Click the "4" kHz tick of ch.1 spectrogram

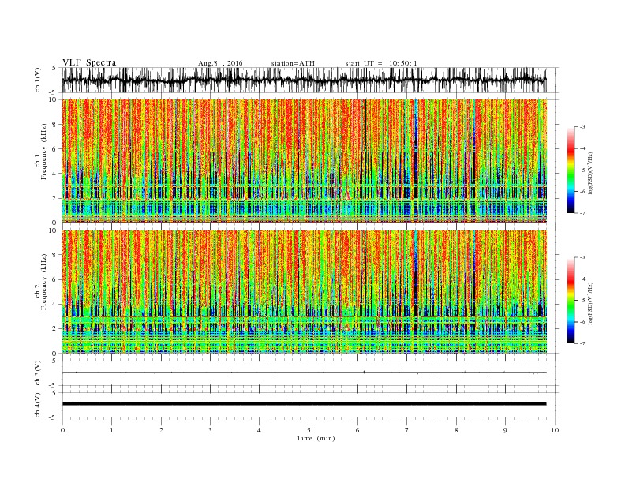coord(55,174)
